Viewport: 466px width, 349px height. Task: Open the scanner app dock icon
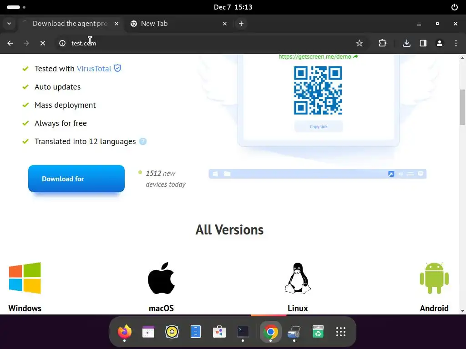pyautogui.click(x=294, y=332)
